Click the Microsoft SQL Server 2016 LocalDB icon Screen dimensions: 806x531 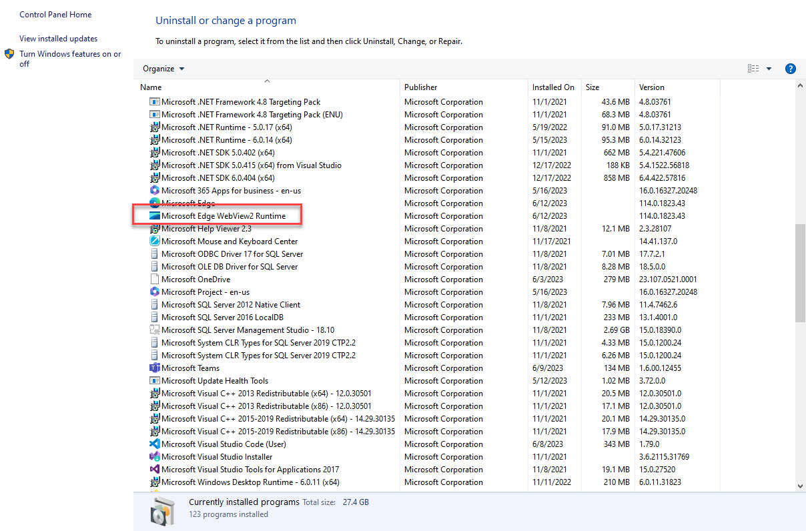[x=155, y=318]
